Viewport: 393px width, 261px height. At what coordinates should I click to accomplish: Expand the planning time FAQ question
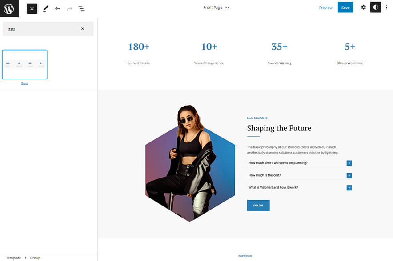tap(349, 163)
